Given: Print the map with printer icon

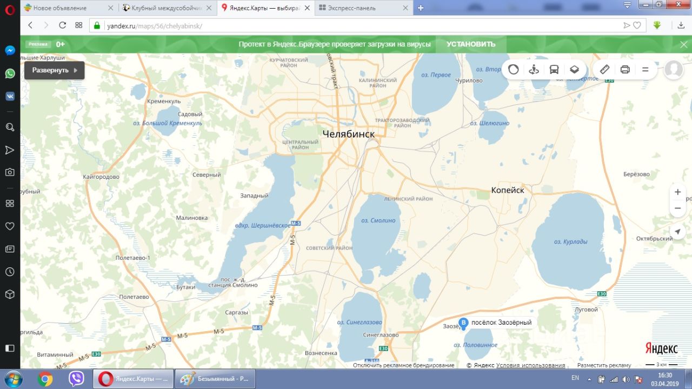Looking at the screenshot, I should point(625,69).
